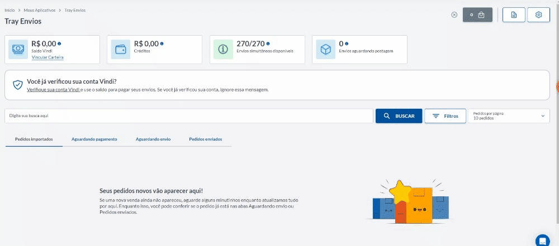This screenshot has height=246, width=559.
Task: Switch to the Pedidos enviados tab
Action: coord(206,139)
